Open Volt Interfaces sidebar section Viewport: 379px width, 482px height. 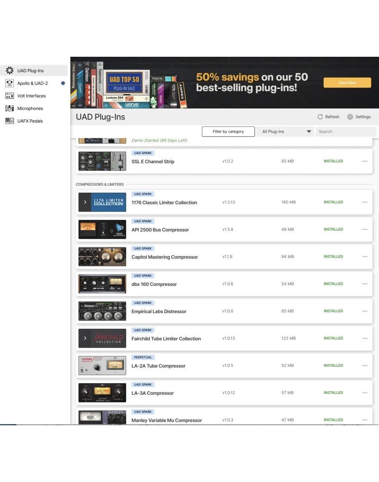coord(34,96)
